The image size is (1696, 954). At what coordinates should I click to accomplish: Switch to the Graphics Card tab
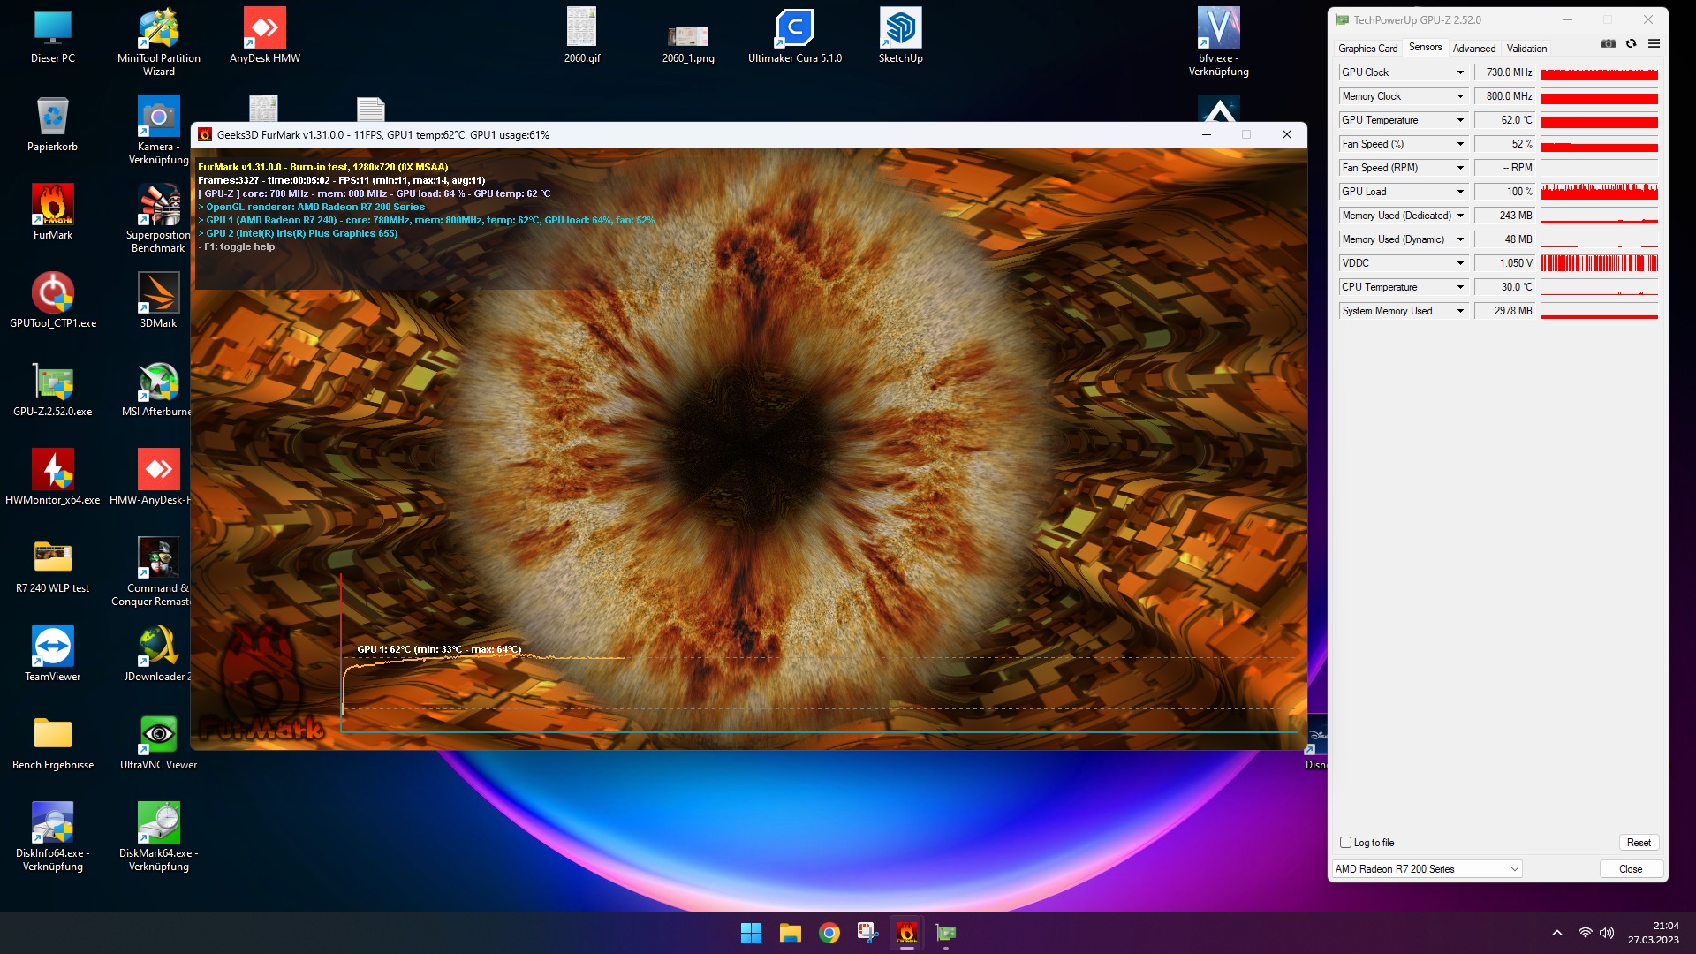pyautogui.click(x=1367, y=49)
